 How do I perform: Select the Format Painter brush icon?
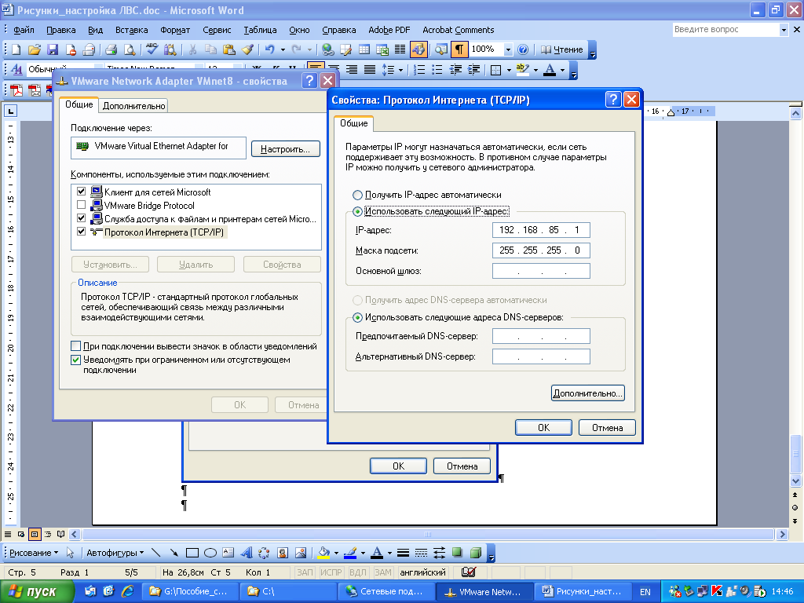point(247,49)
